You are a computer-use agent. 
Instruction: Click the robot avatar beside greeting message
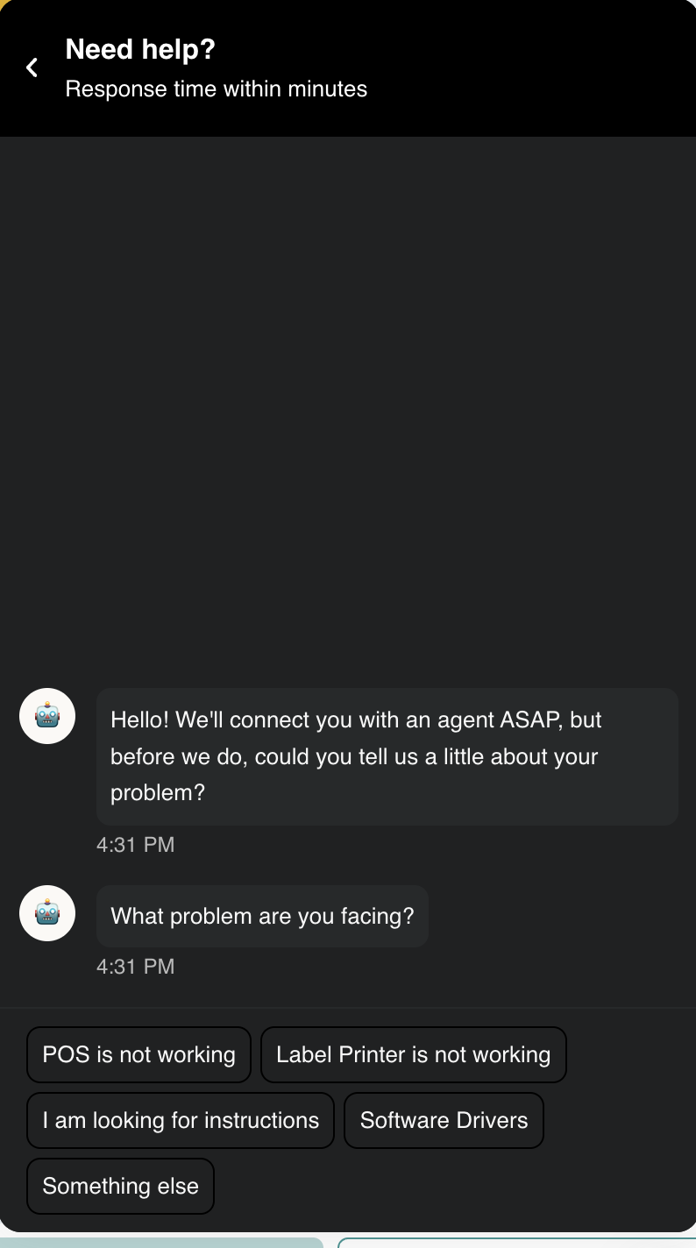[x=47, y=716]
